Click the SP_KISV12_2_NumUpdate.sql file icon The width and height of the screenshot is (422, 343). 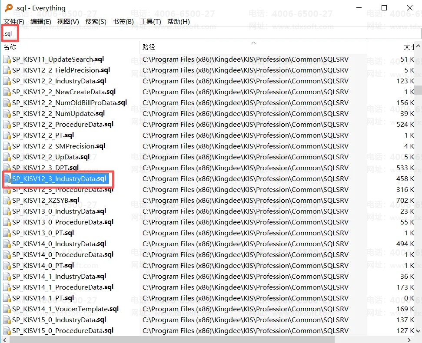coord(7,114)
